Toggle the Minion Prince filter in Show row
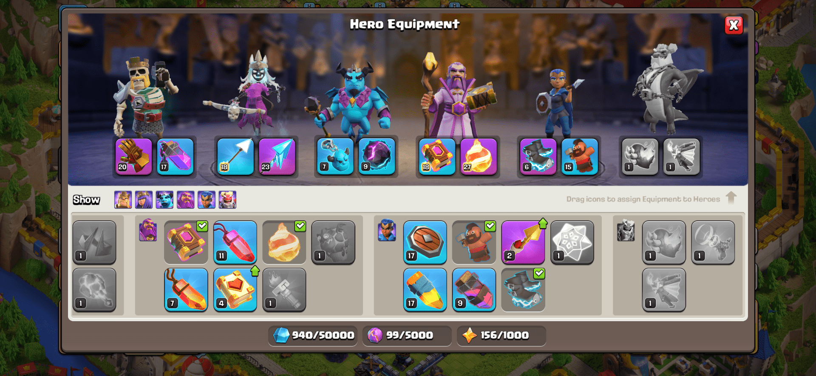Screen dimensions: 816x376 click(164, 199)
